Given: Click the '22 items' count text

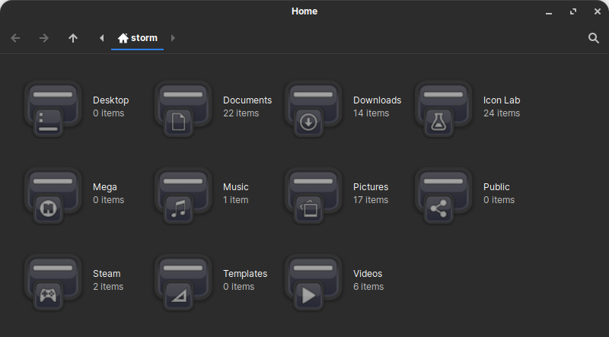Looking at the screenshot, I should pos(241,113).
